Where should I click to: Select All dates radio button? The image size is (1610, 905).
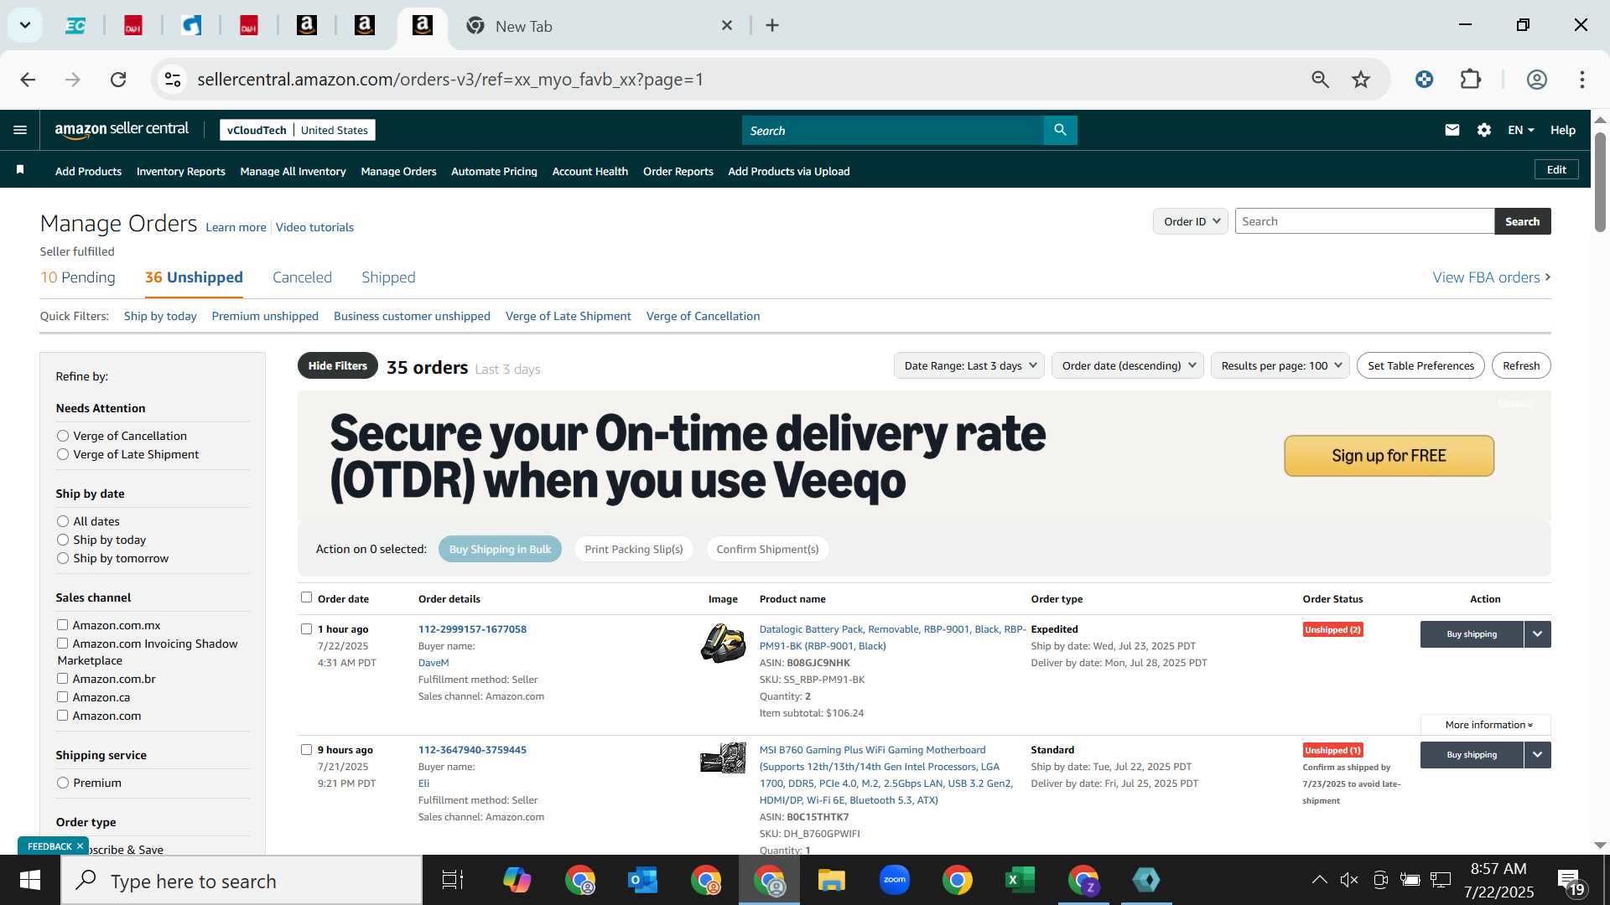coord(63,521)
